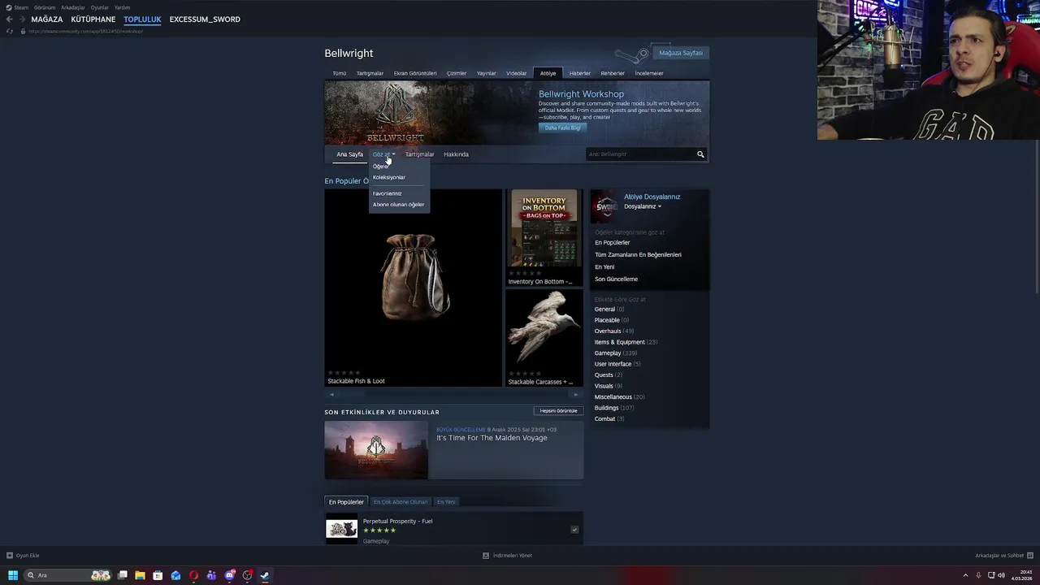Image resolution: width=1040 pixels, height=585 pixels.
Task: Open File Explorer from the taskbar
Action: pos(140,575)
